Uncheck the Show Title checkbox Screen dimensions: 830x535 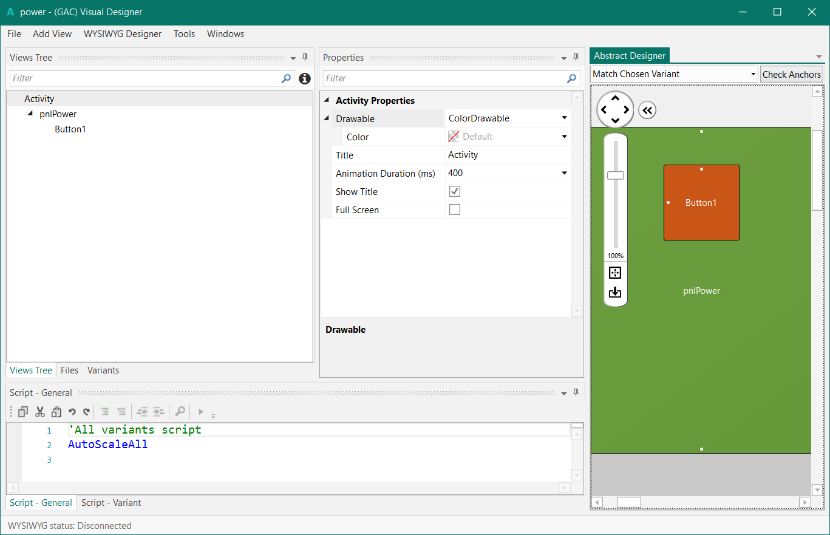[454, 191]
